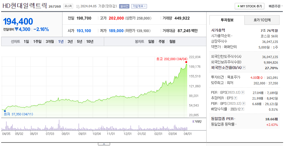Image resolution: width=284 pixels, height=146 pixels.
Task: Add stock via MY STOCK 추가 button
Action: click(x=249, y=6)
